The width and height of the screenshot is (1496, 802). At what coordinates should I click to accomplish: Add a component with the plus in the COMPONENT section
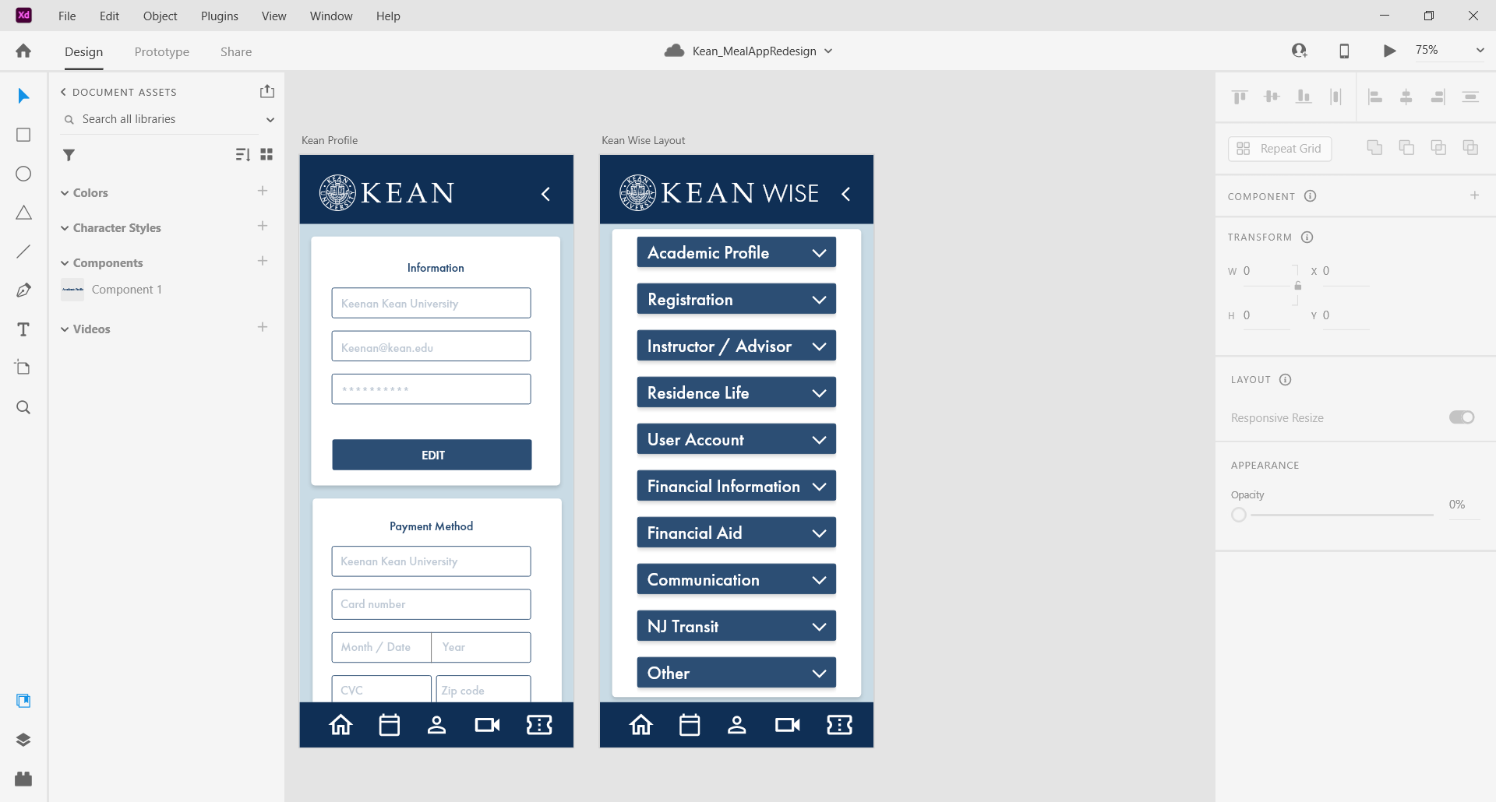click(1475, 195)
